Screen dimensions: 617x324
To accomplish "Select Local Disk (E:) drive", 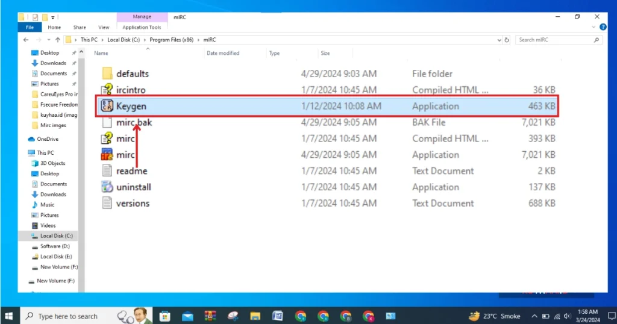I will [x=56, y=257].
